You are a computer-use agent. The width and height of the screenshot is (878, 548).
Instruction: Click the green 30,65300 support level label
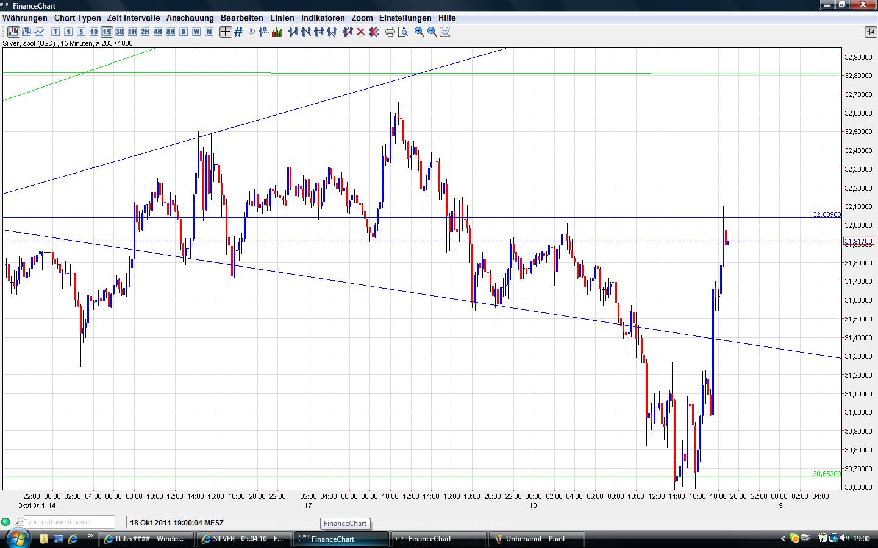point(827,474)
